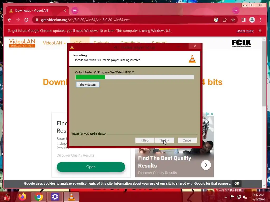Open the share page icon
The height and width of the screenshot is (202, 270).
pyautogui.click(x=225, y=20)
